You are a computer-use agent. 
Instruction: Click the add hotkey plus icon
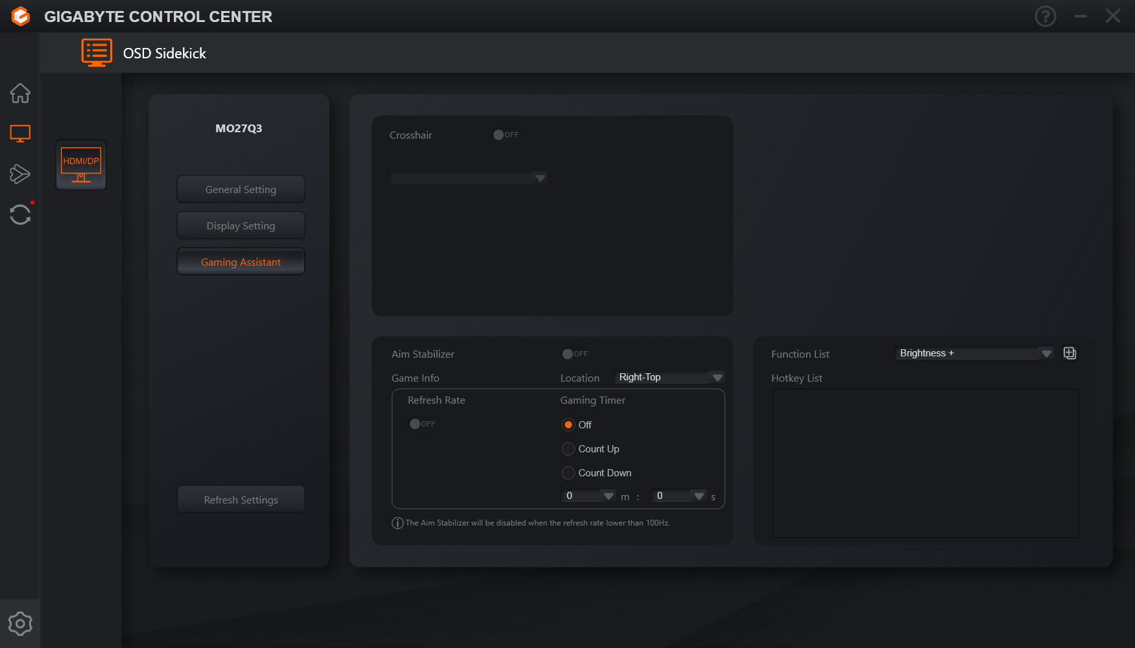pyautogui.click(x=1069, y=353)
